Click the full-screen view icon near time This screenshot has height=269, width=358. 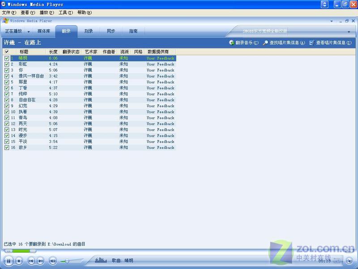coord(337,260)
